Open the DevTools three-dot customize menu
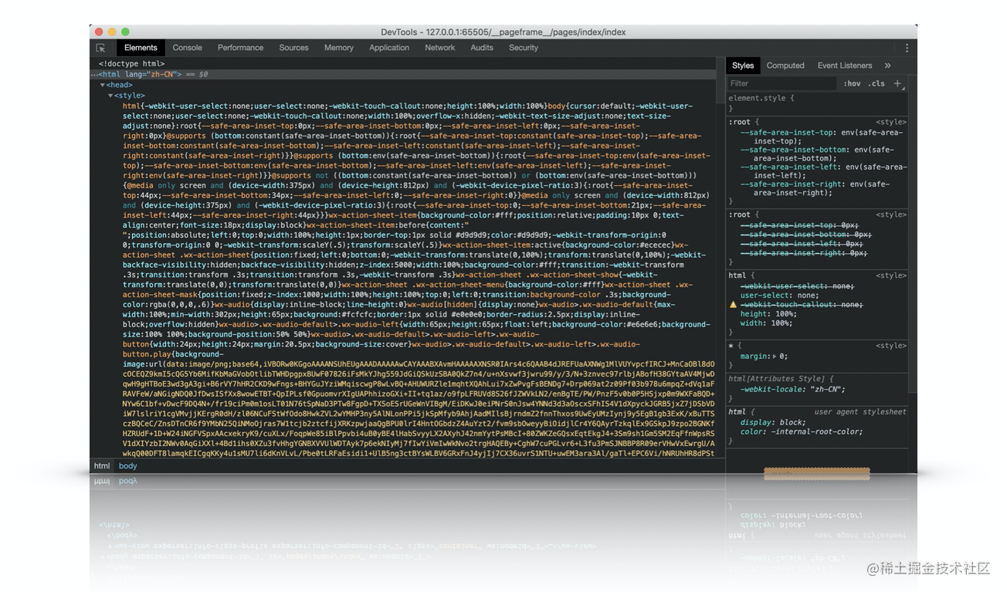This screenshot has width=1007, height=592. click(x=907, y=48)
